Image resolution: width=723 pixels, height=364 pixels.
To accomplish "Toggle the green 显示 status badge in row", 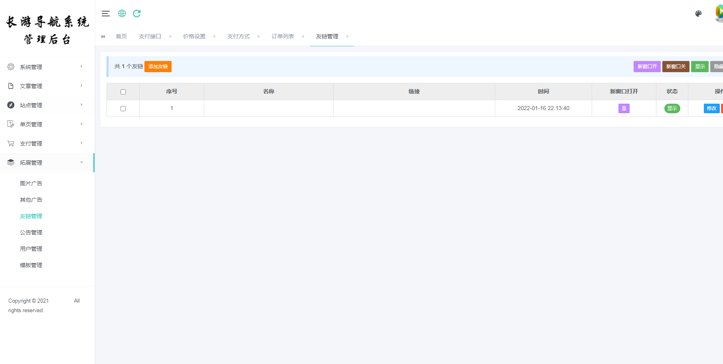I will click(x=672, y=108).
